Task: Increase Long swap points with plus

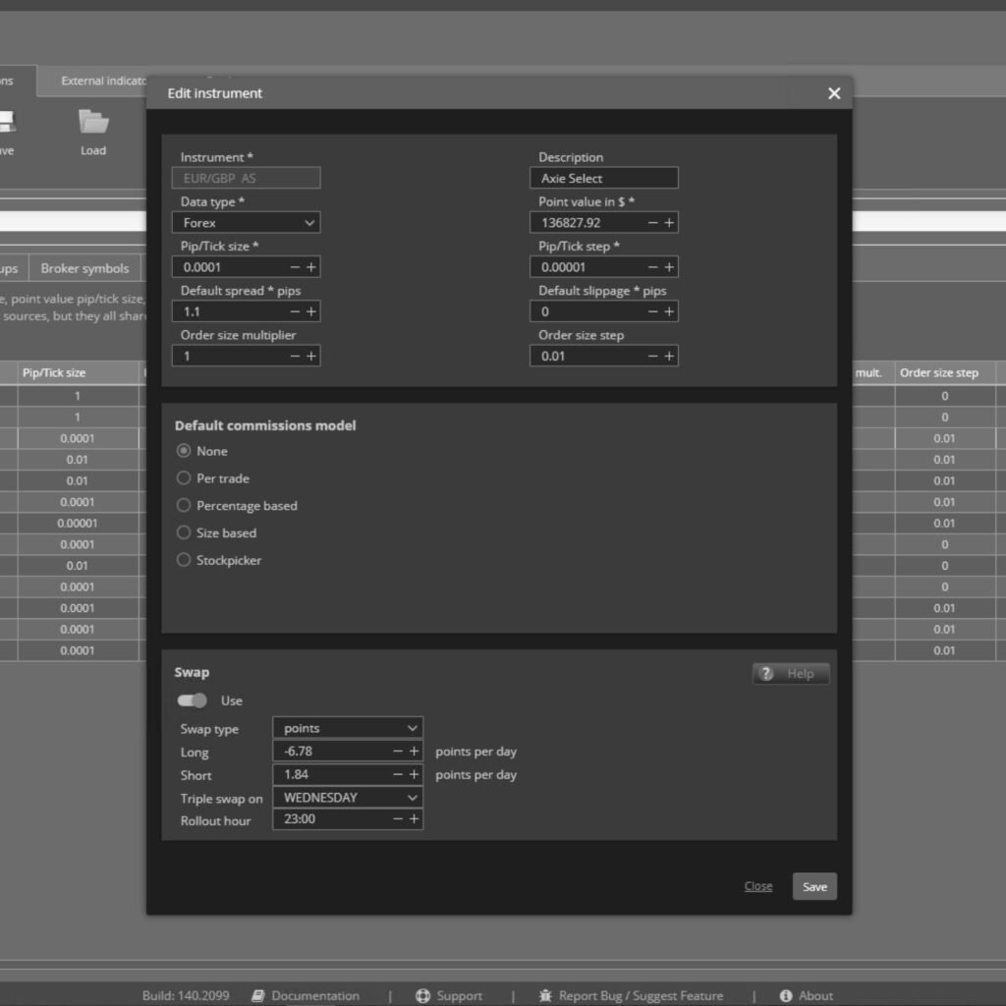Action: point(414,752)
